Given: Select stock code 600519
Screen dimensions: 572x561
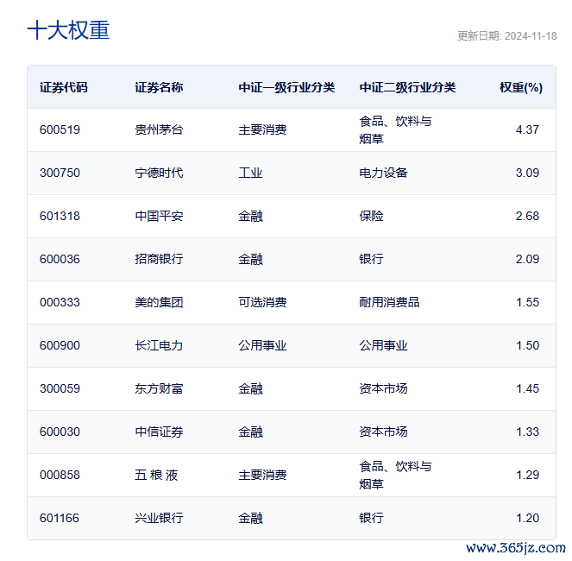Looking at the screenshot, I should click(x=60, y=129).
